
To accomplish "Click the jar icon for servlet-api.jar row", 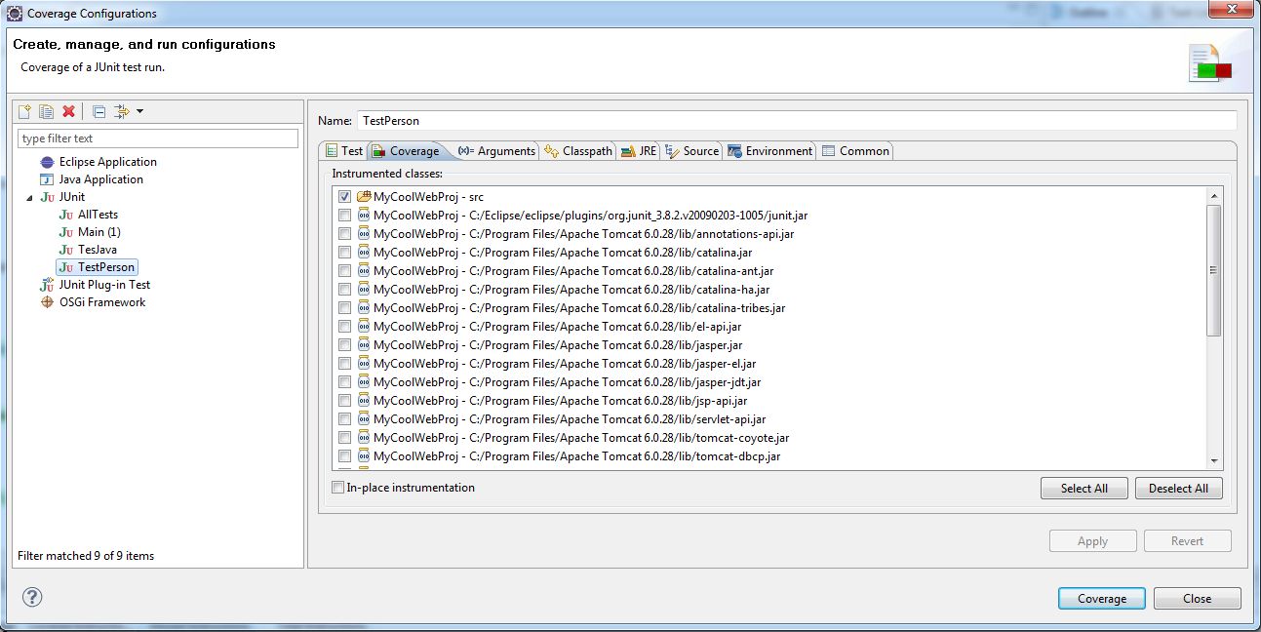I will [364, 419].
